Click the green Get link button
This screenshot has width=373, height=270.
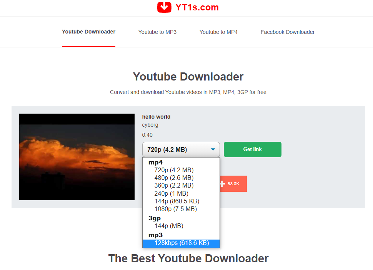(252, 149)
